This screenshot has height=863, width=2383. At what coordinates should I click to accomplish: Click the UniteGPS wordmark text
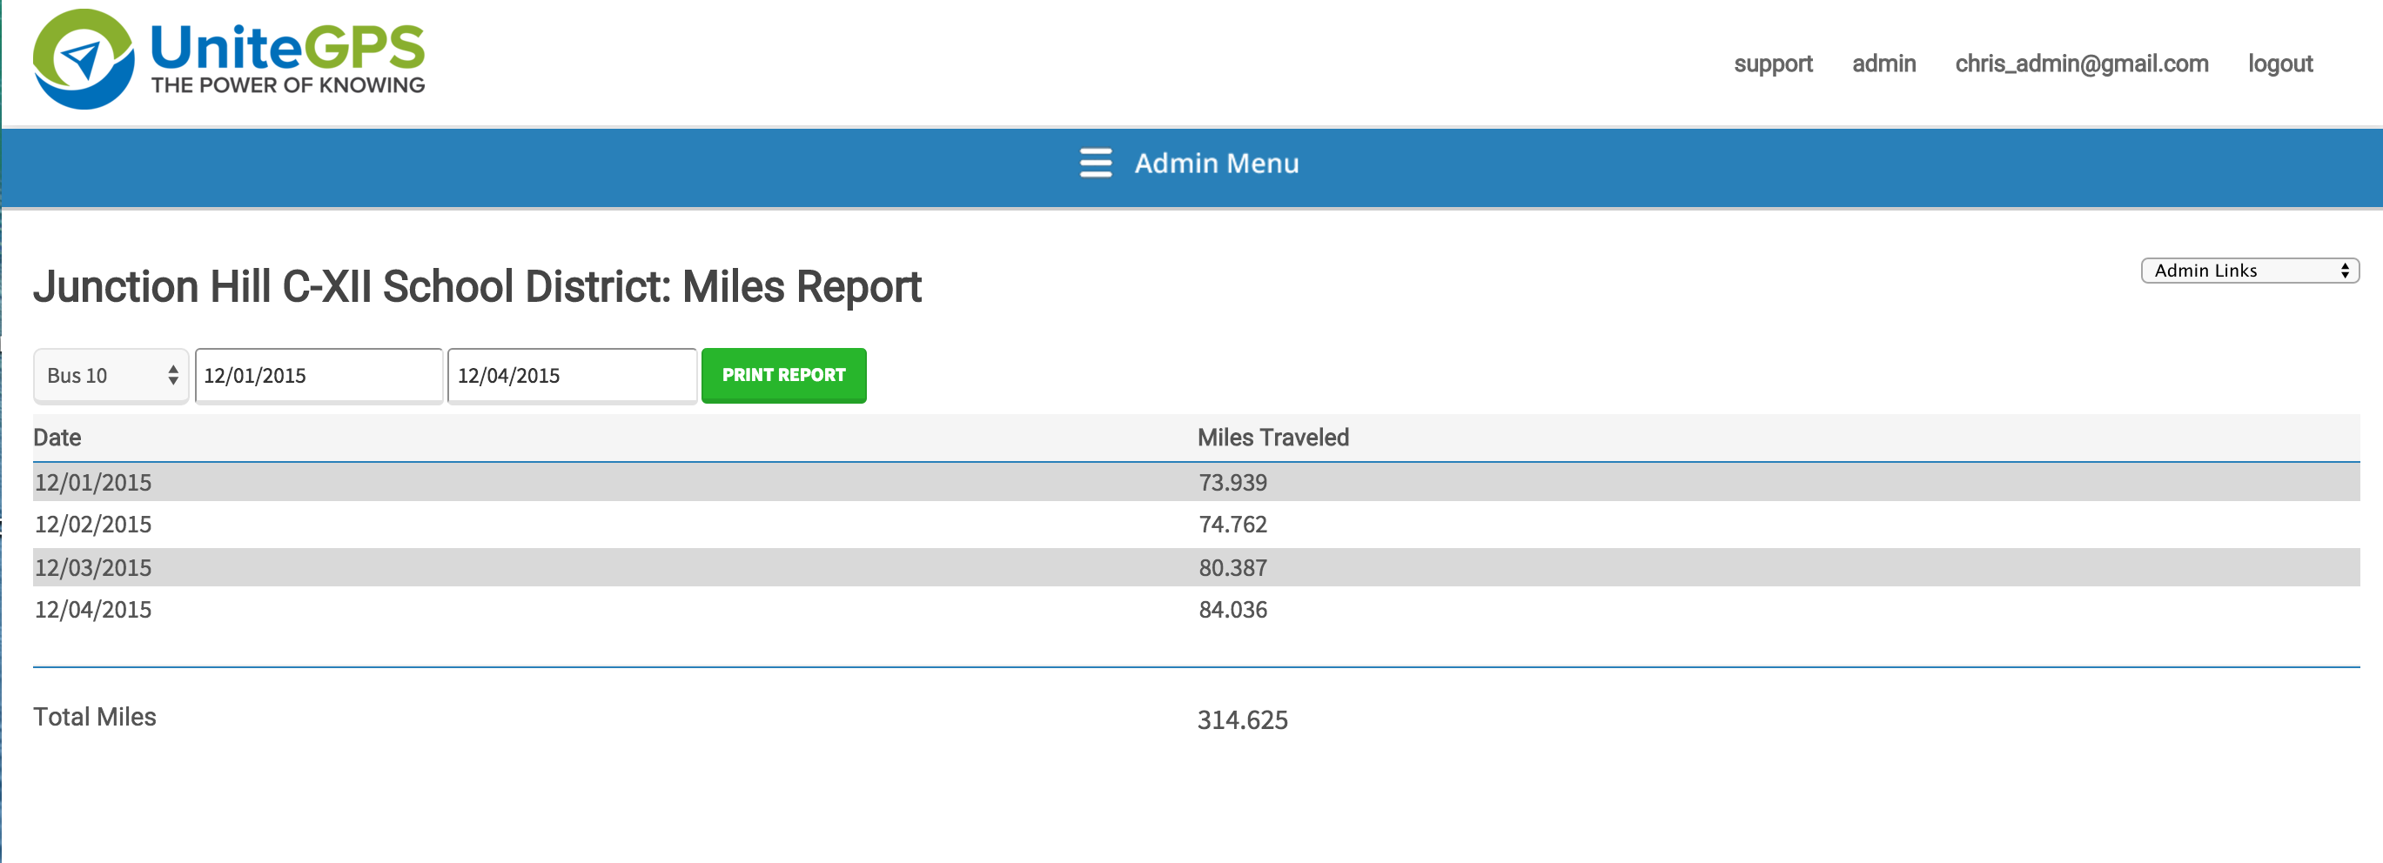pyautogui.click(x=286, y=48)
